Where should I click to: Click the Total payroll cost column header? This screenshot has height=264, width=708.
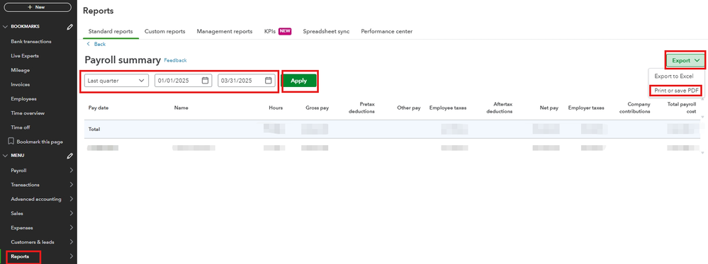682,108
